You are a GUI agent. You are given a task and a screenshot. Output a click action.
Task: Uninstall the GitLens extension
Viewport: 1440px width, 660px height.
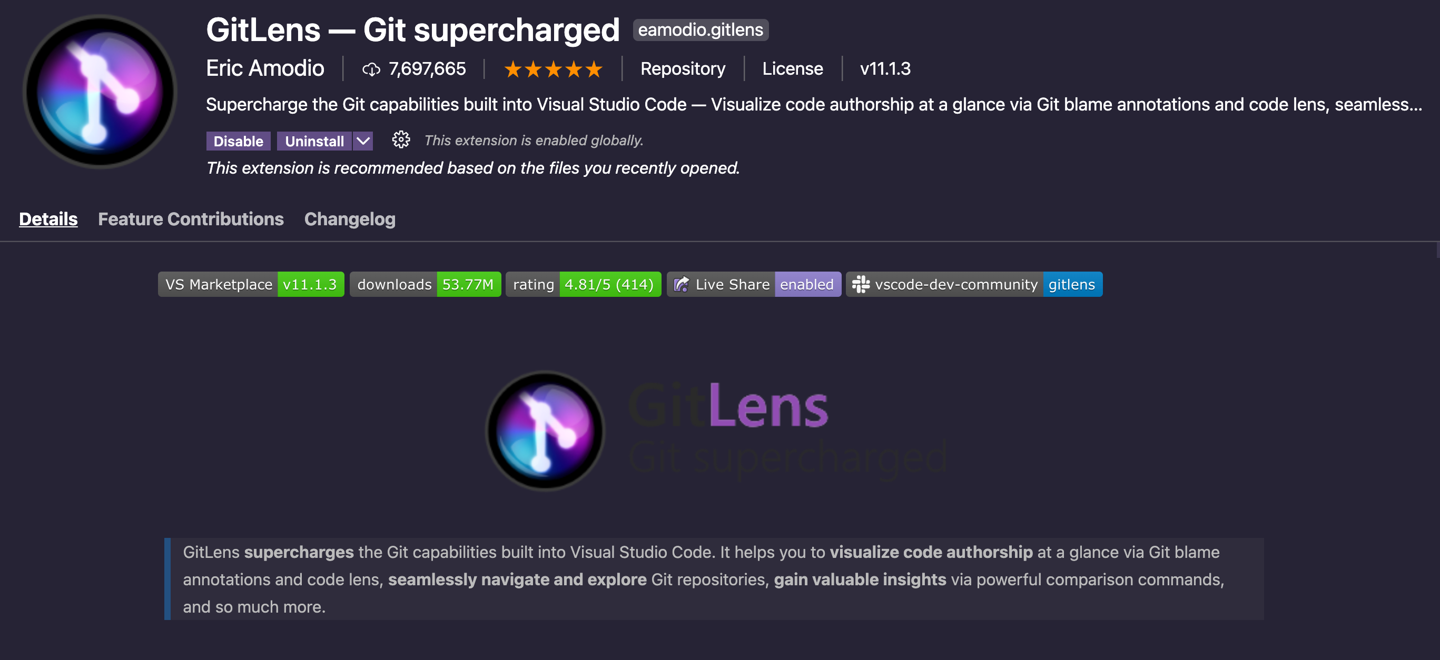314,141
